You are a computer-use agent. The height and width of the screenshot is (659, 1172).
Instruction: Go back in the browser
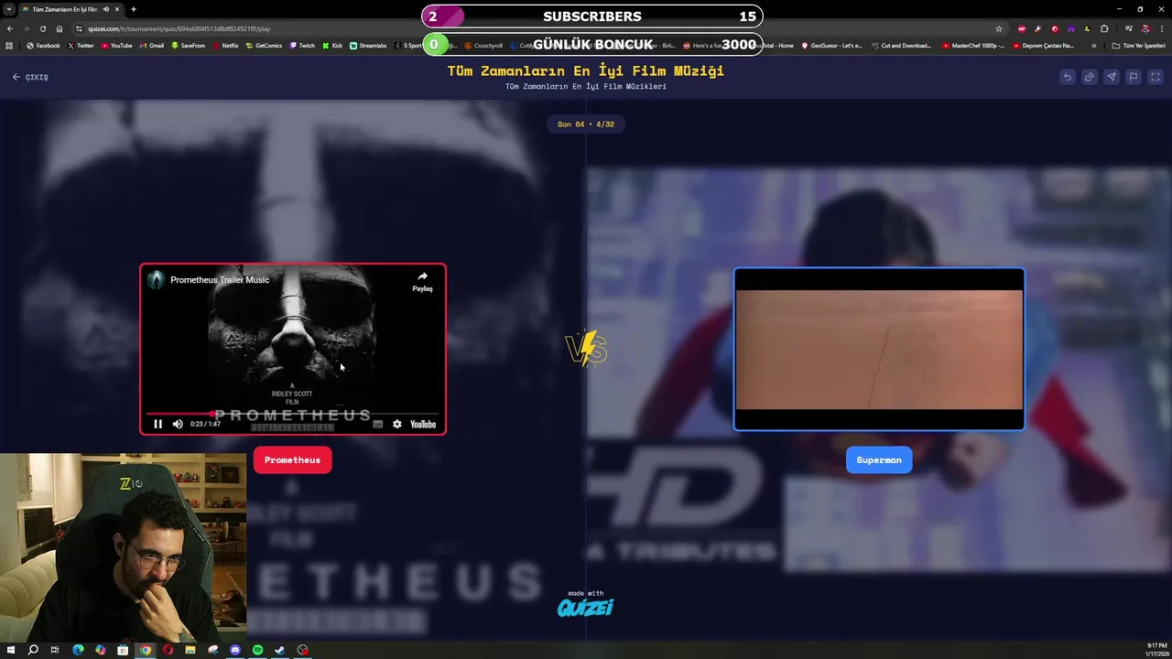[x=10, y=28]
